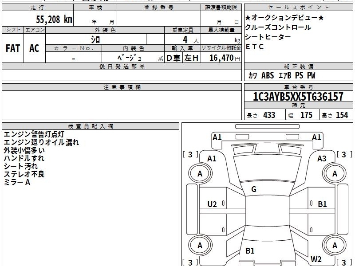
Task: Click the 左H steering position cell
Action: 191,58
